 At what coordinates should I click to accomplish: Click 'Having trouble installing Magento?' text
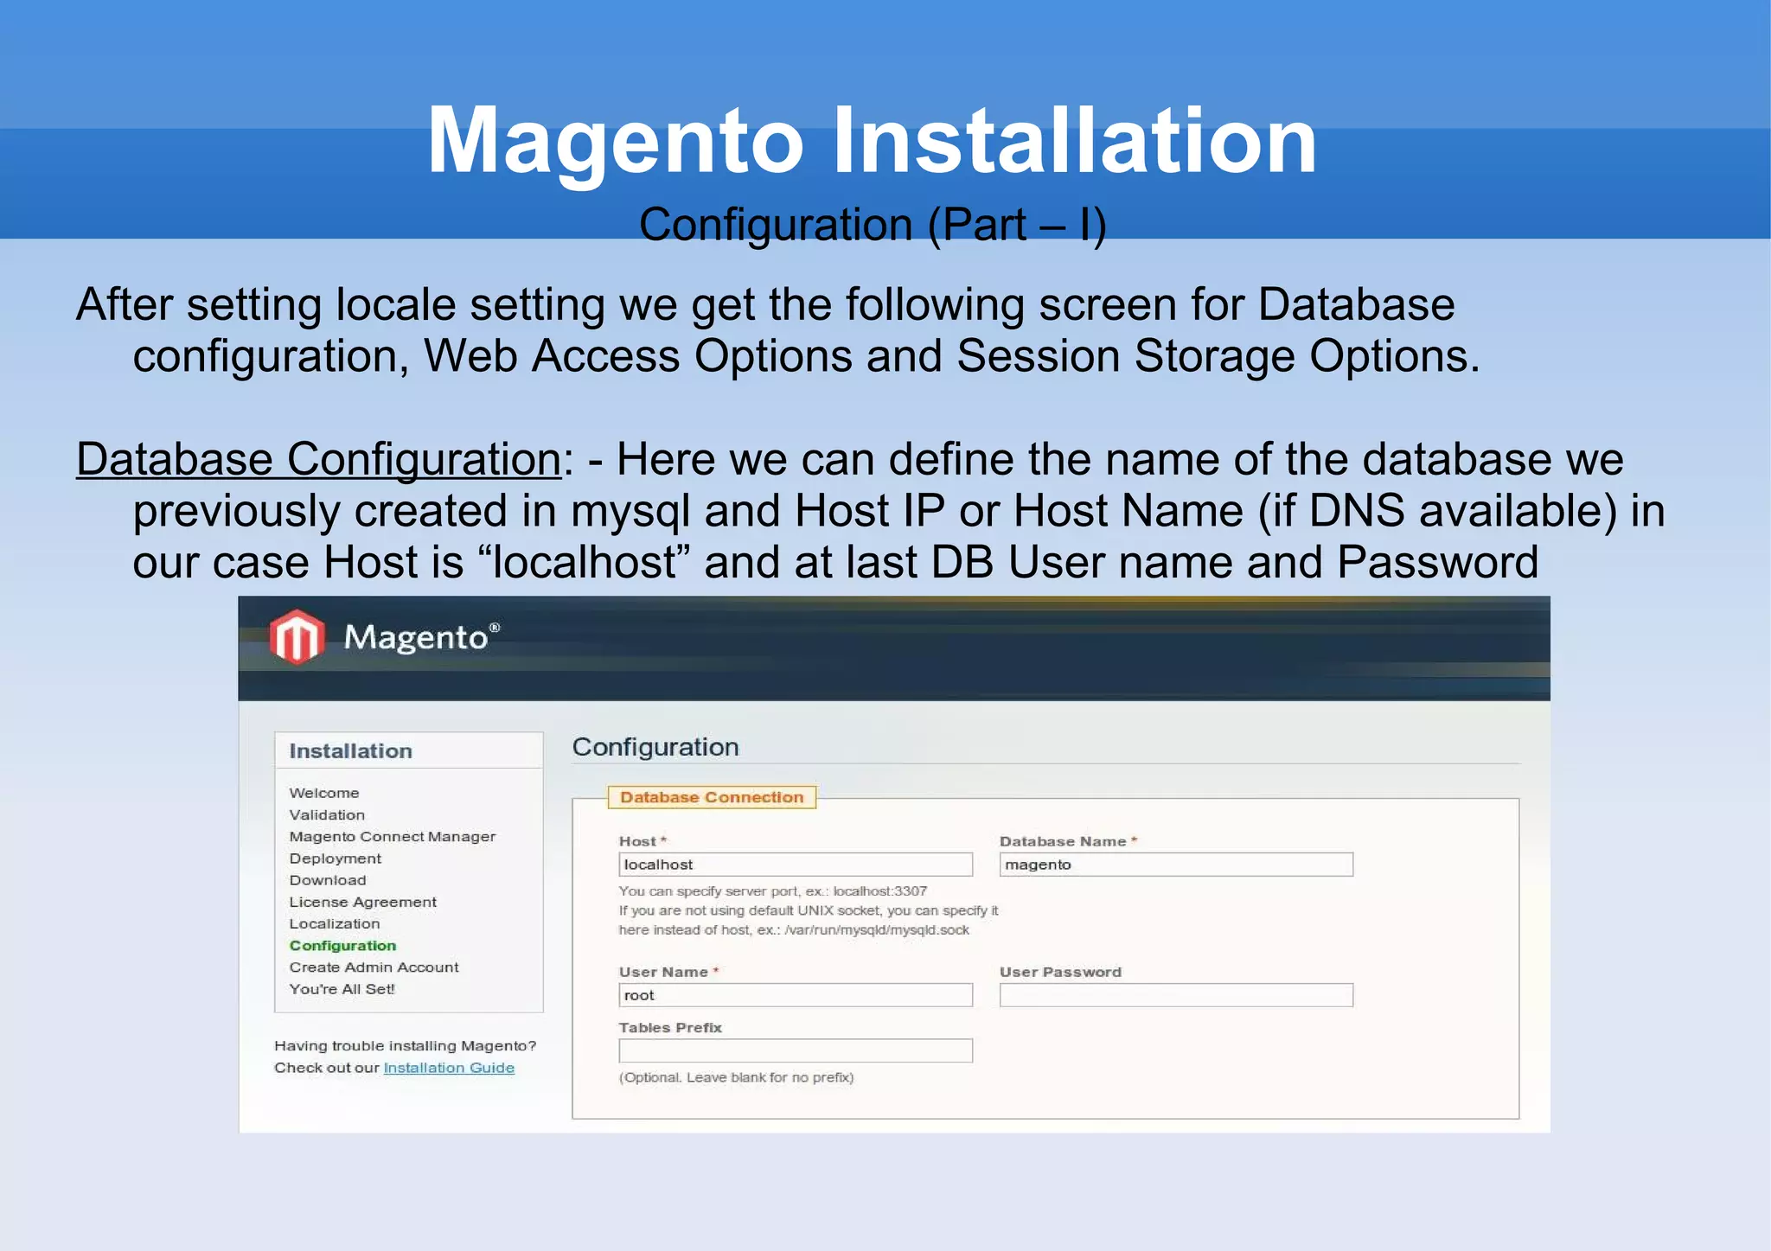coord(406,1046)
